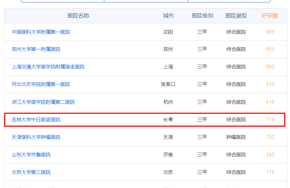Screen dimensions: 290x188
Task: Select the city cell 沈阳
Action: tap(168, 32)
